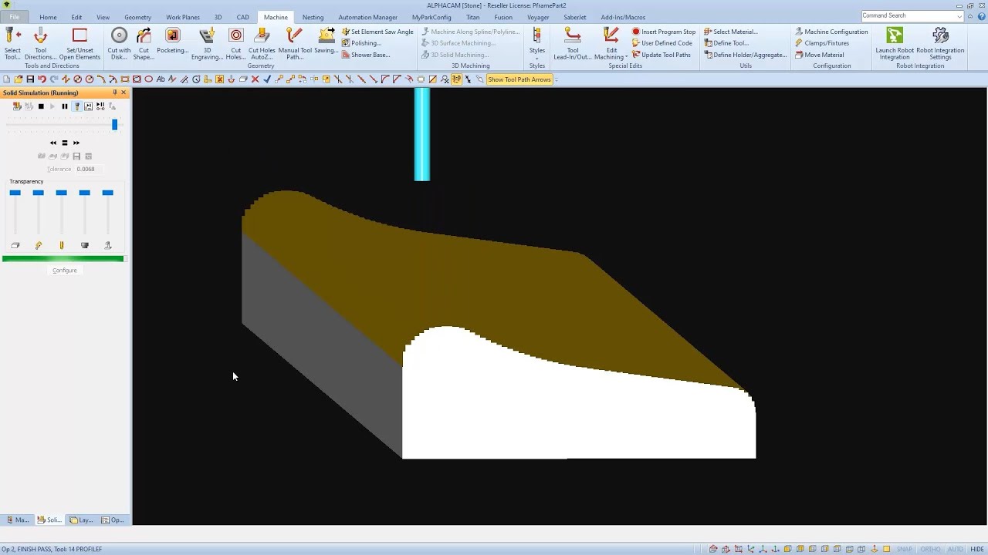The height and width of the screenshot is (555, 988).
Task: Open Shower Base command
Action: [365, 55]
